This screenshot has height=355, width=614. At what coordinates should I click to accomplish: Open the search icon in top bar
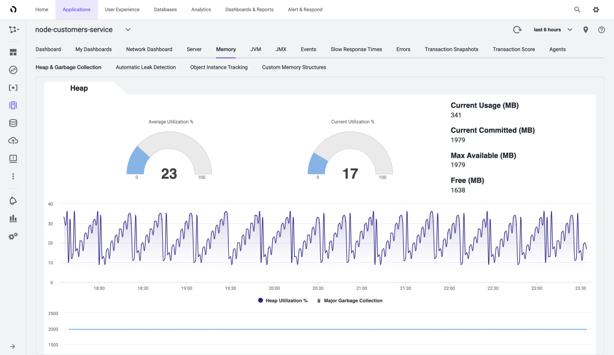(x=577, y=10)
